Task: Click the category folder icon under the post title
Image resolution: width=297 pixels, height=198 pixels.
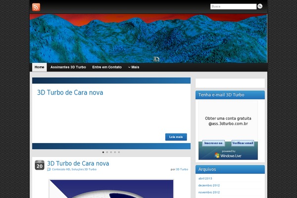Action: click(49, 169)
